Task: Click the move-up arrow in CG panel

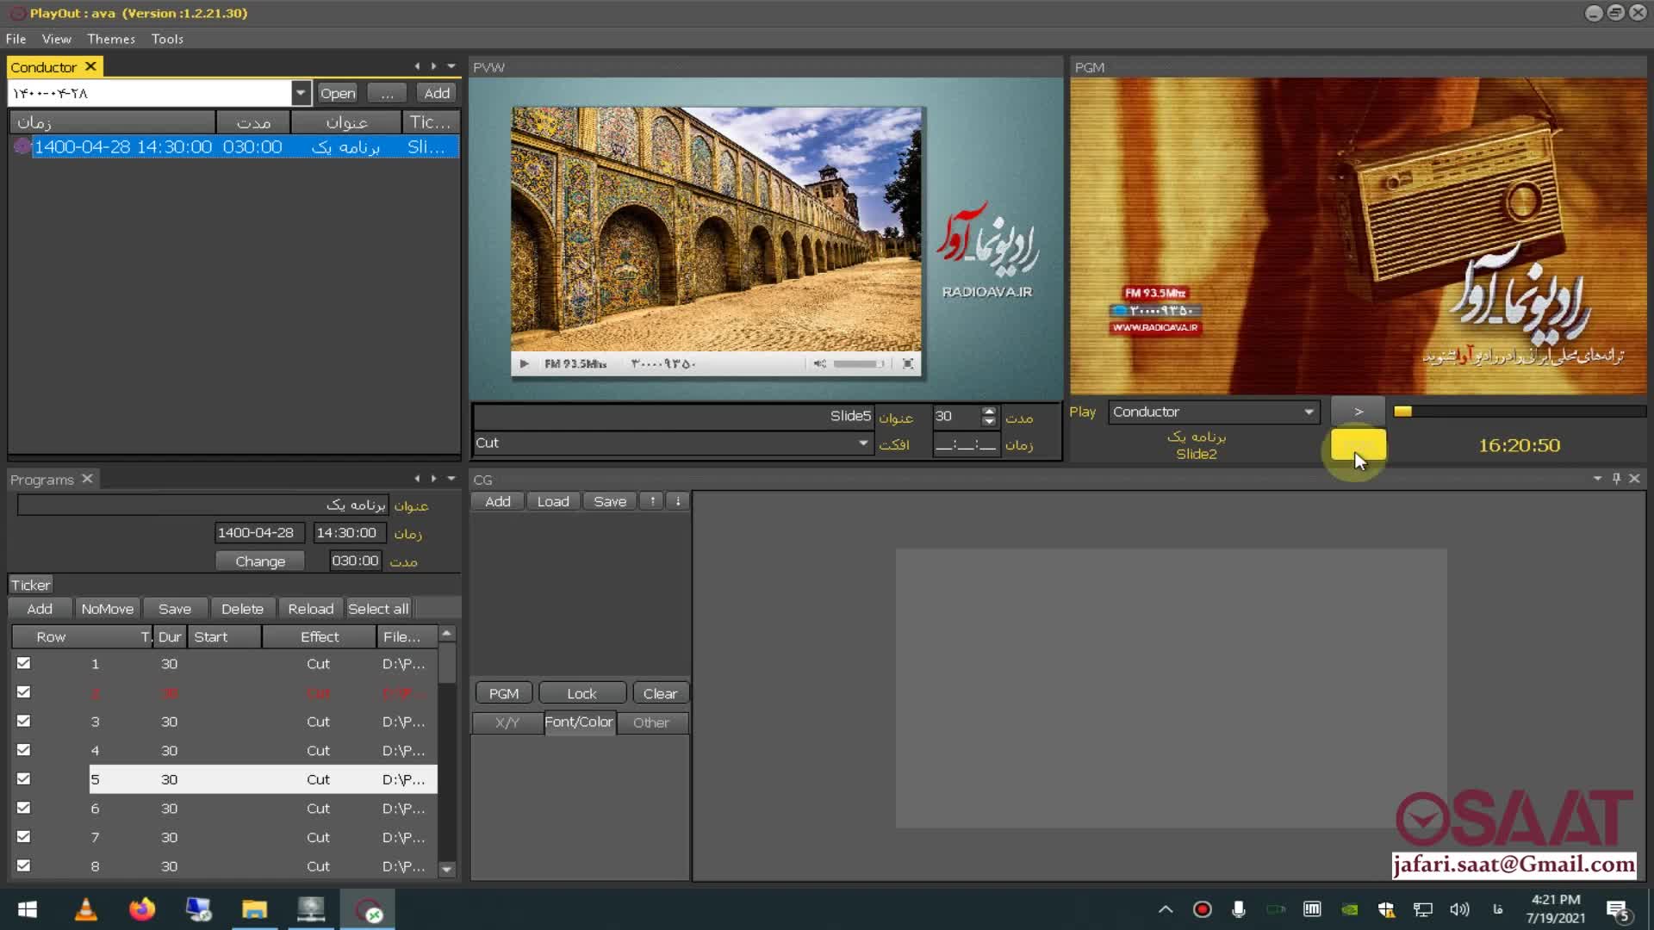Action: point(652,501)
